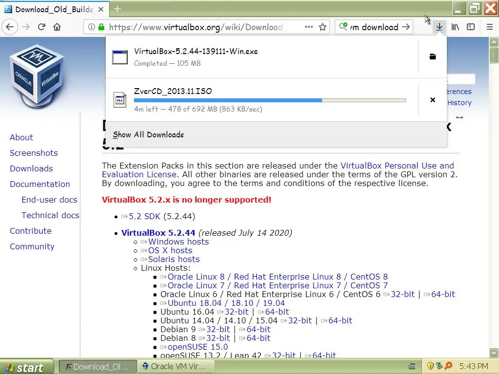Download Solaris hosts package
Image resolution: width=499 pixels, height=374 pixels.
(x=174, y=259)
